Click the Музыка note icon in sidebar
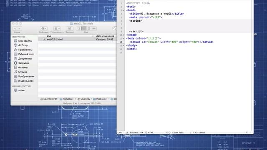The height and width of the screenshot is (150, 267). (15, 72)
